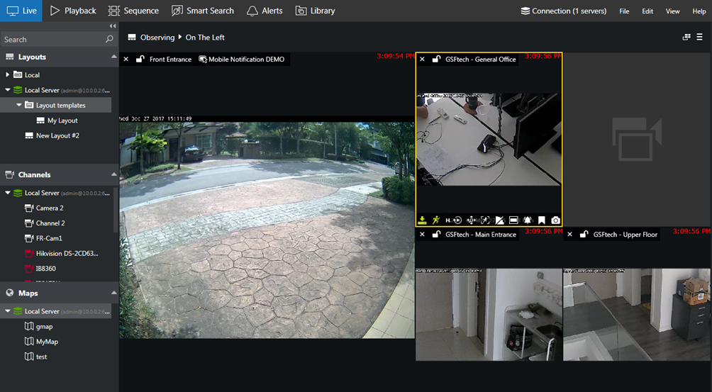Image resolution: width=712 pixels, height=392 pixels.
Task: Open the Smart Search tab
Action: (x=202, y=11)
